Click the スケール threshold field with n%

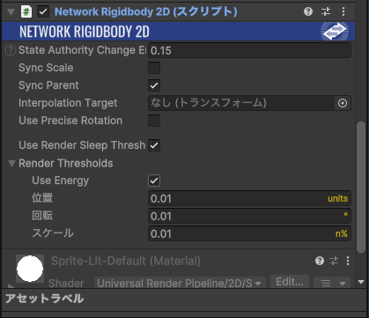click(249, 233)
